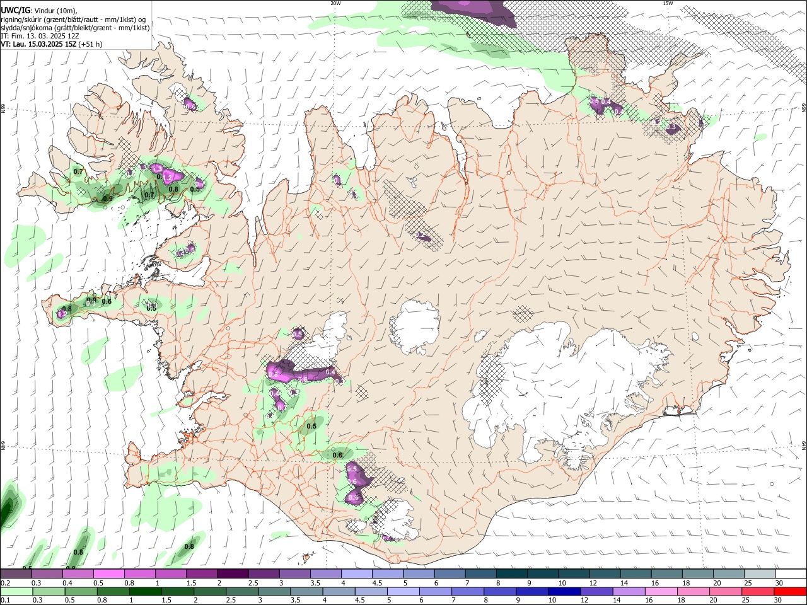Choose bottom legend swatch between 3.5 and 4

click(x=306, y=591)
